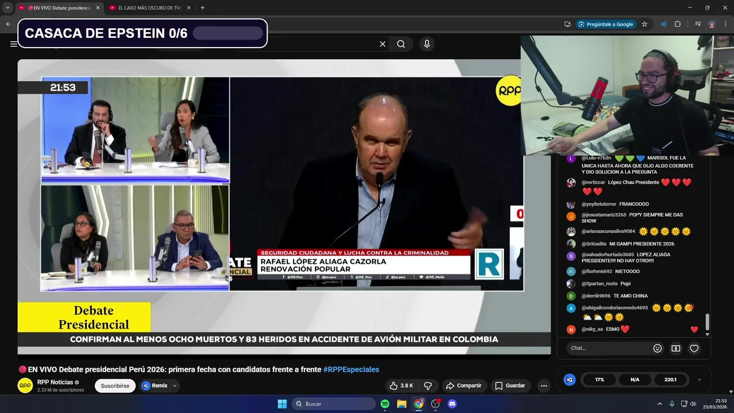Click the browser back arrow
This screenshot has width=734, height=413.
[8, 24]
